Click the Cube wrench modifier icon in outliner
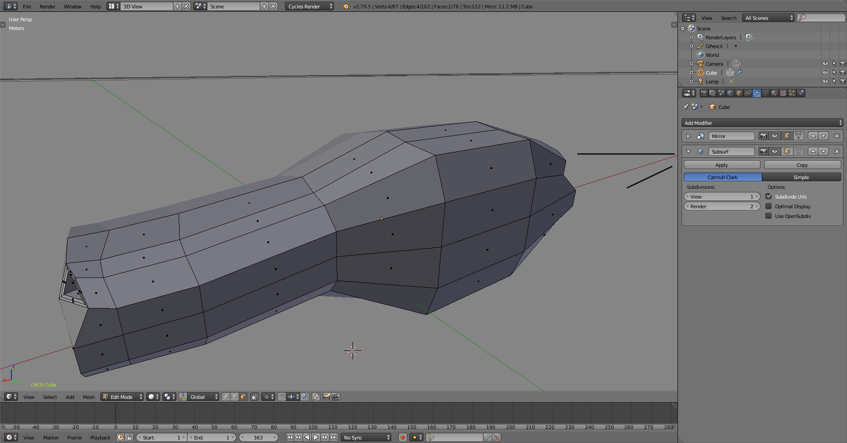This screenshot has height=443, width=847. (x=739, y=72)
